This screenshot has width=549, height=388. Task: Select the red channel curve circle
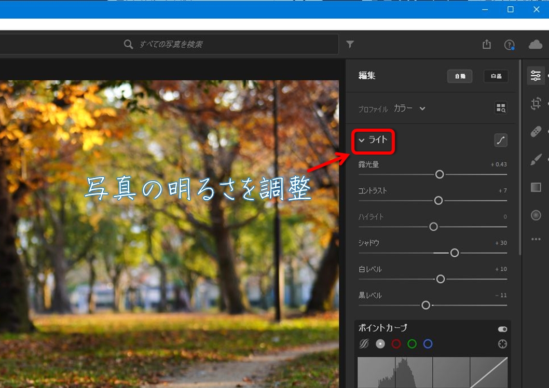[396, 344]
